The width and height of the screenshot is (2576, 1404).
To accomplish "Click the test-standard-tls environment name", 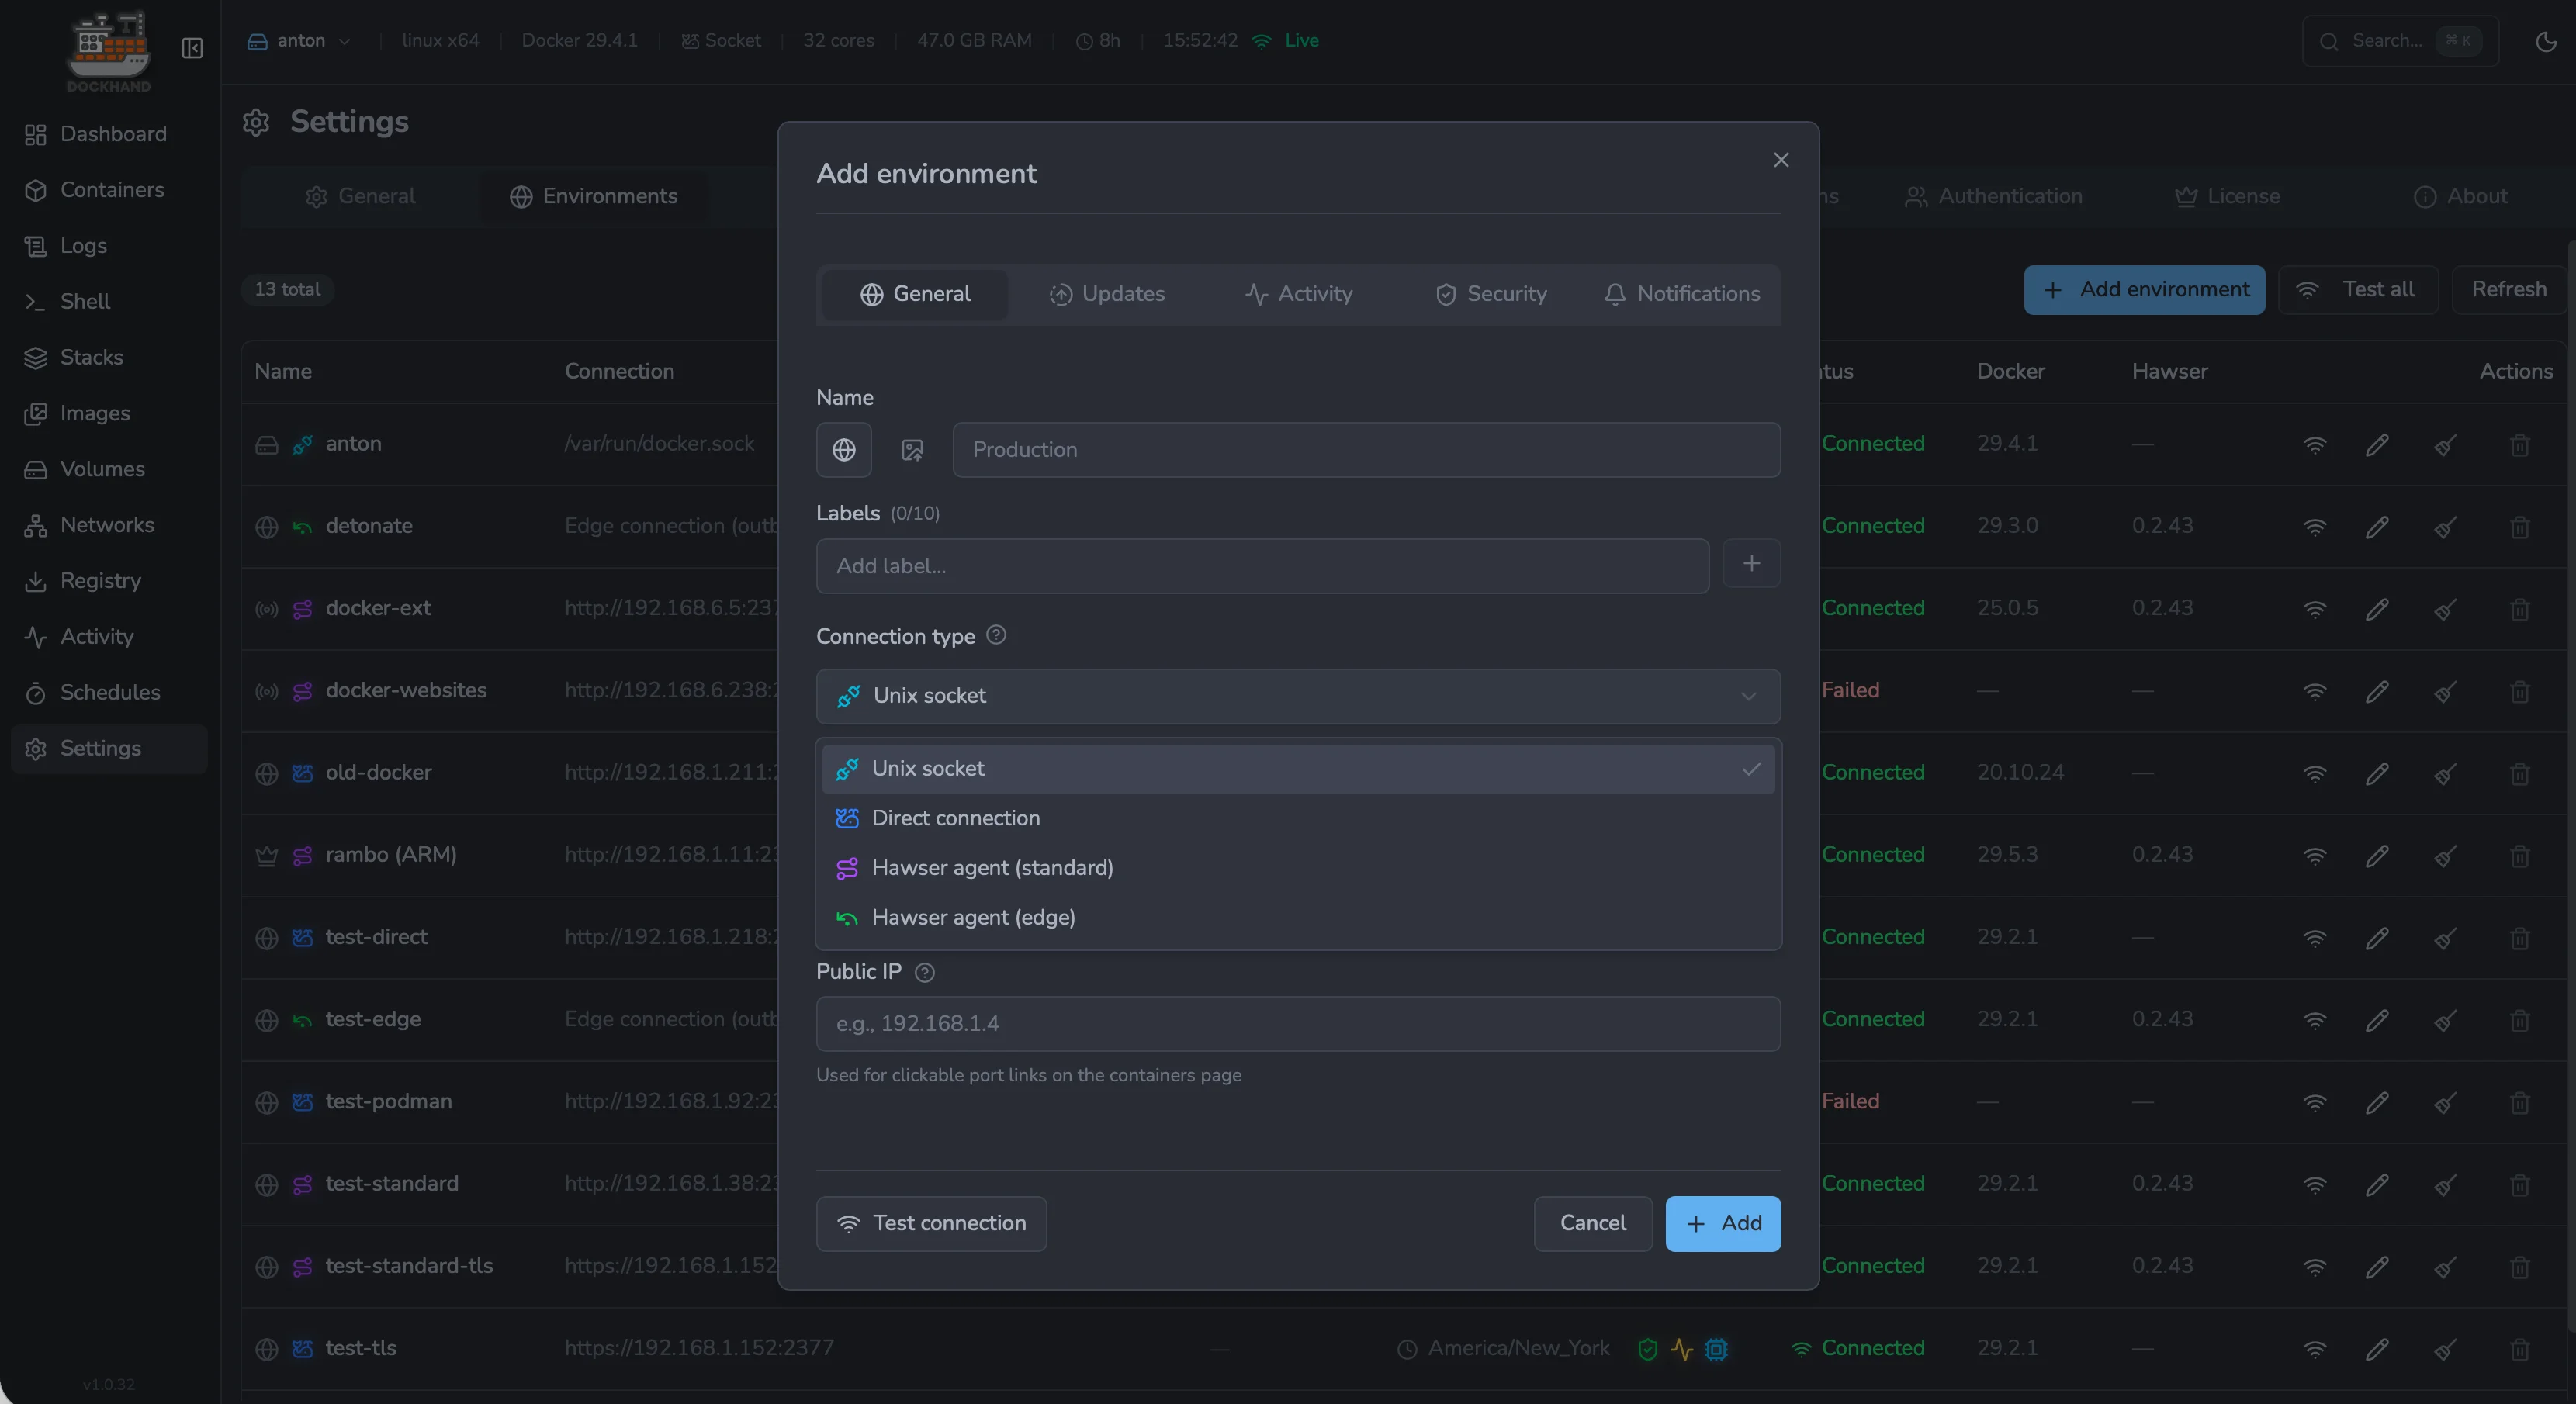I will [x=409, y=1266].
